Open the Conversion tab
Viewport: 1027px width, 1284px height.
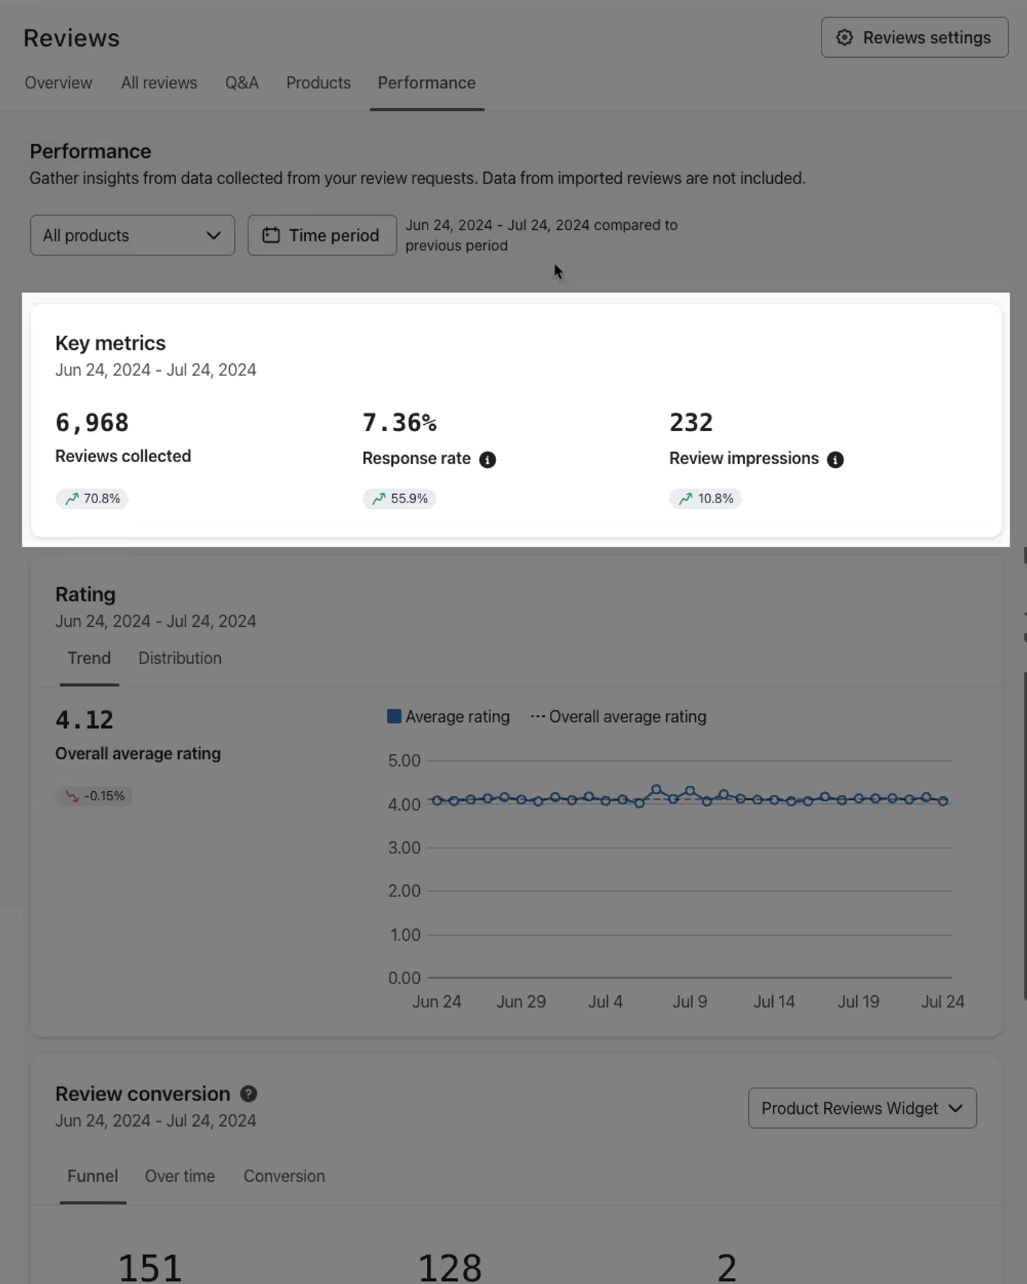pos(284,1176)
